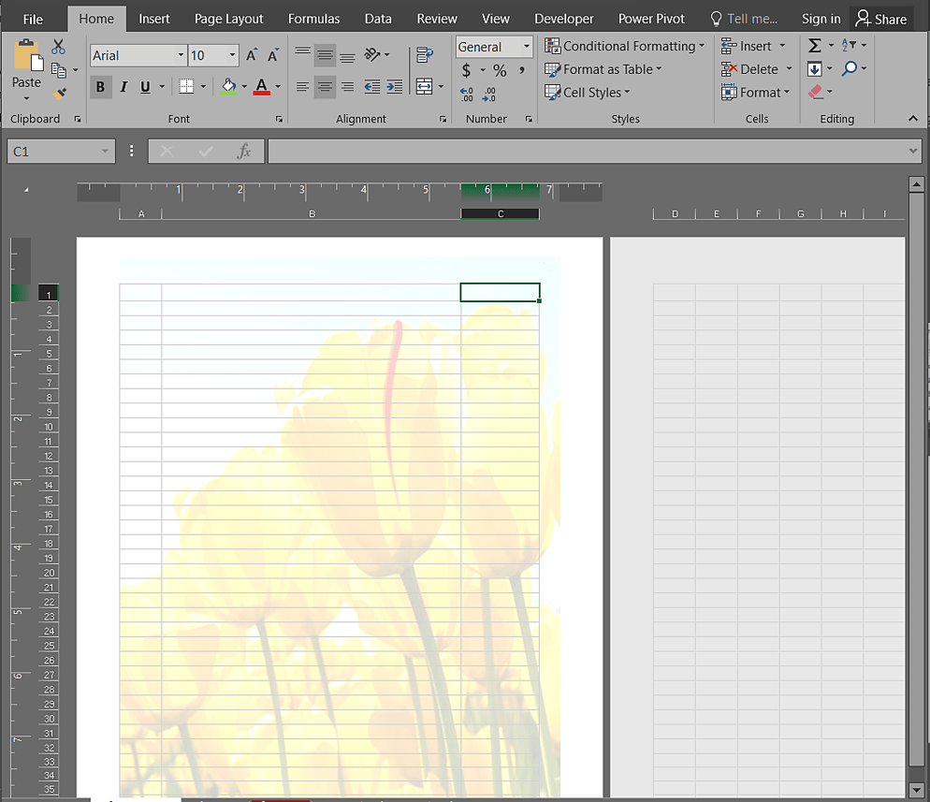
Task: Click the Sign in link
Action: point(821,19)
